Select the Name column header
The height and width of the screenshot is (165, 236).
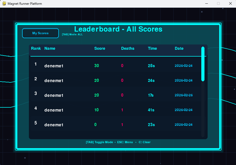click(x=50, y=48)
